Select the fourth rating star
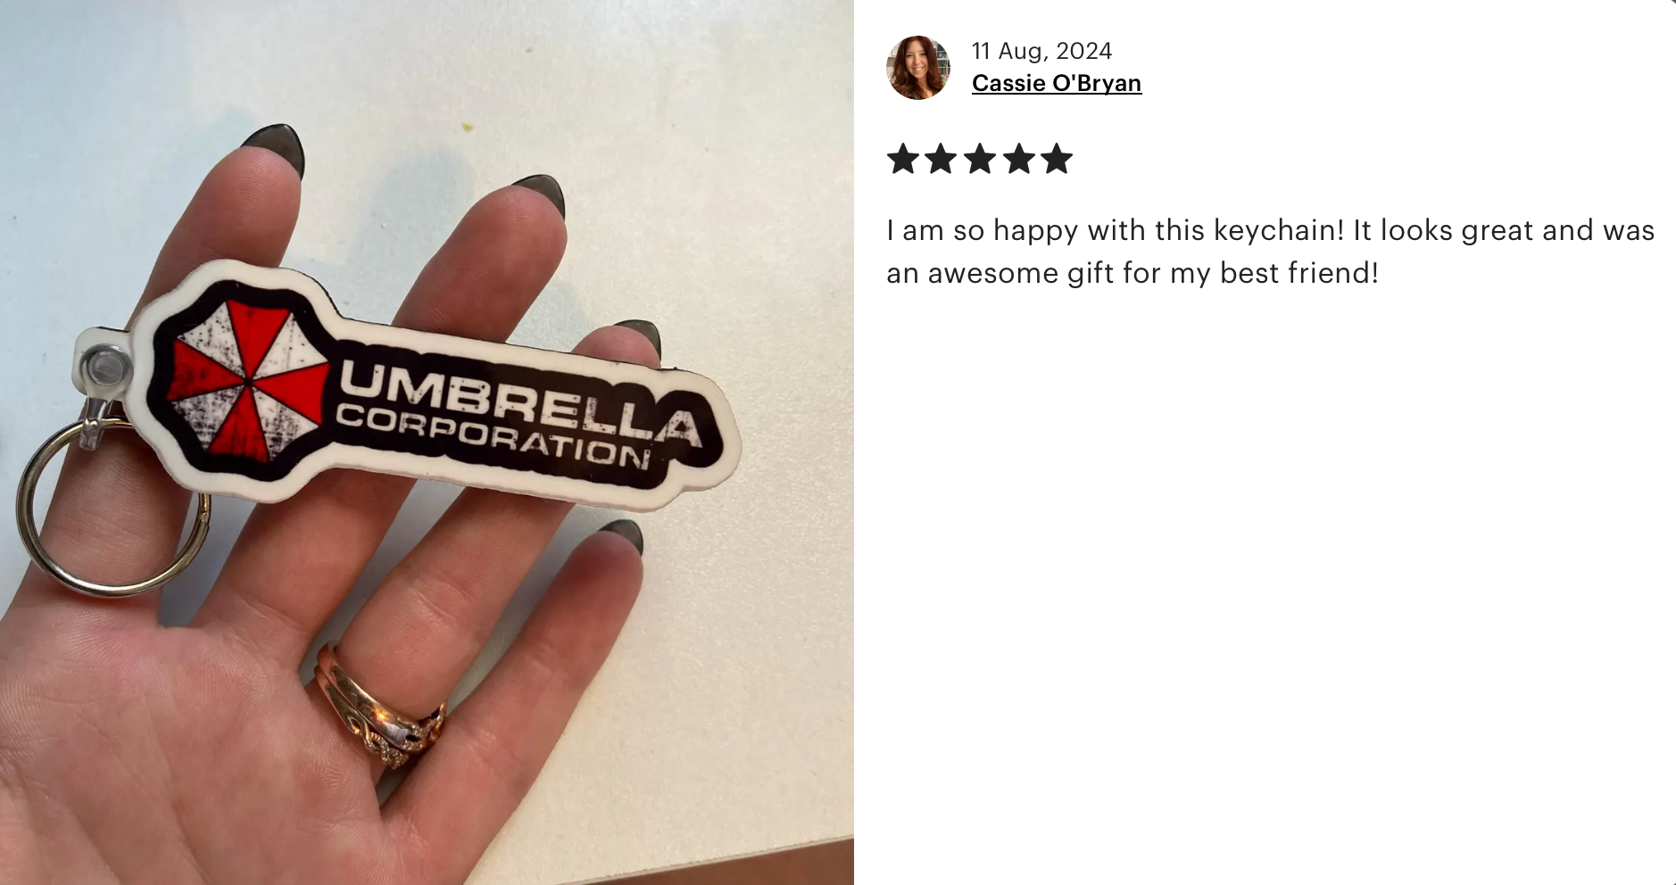Image resolution: width=1676 pixels, height=885 pixels. click(1018, 159)
